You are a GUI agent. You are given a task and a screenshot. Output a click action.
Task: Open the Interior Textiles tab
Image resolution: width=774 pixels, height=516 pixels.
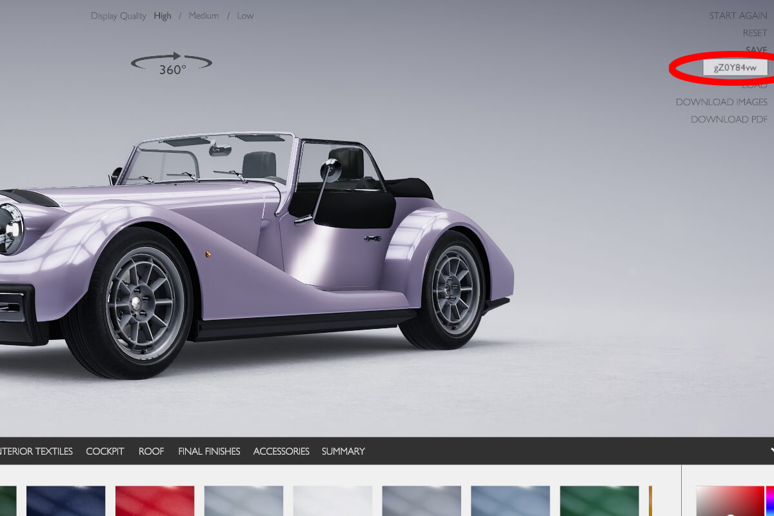coord(36,451)
